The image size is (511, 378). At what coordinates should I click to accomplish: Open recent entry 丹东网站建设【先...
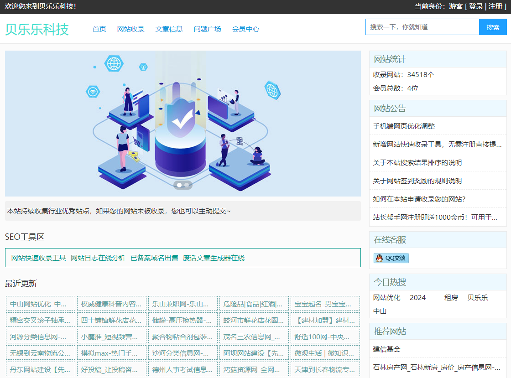(41, 369)
